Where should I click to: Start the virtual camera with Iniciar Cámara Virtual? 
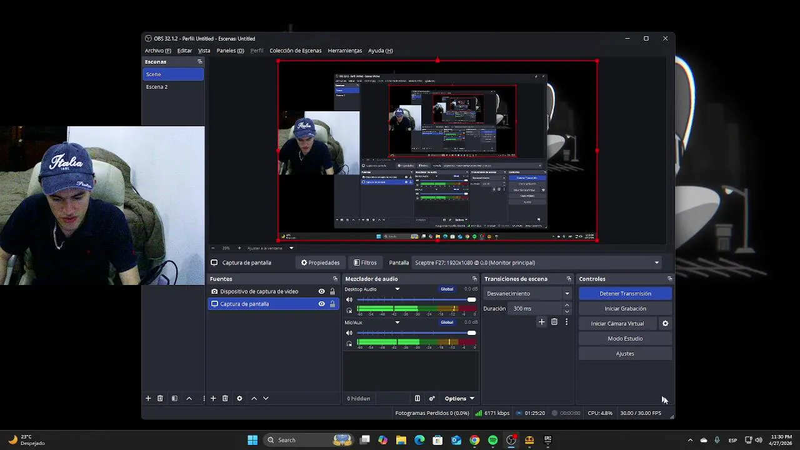tap(617, 324)
